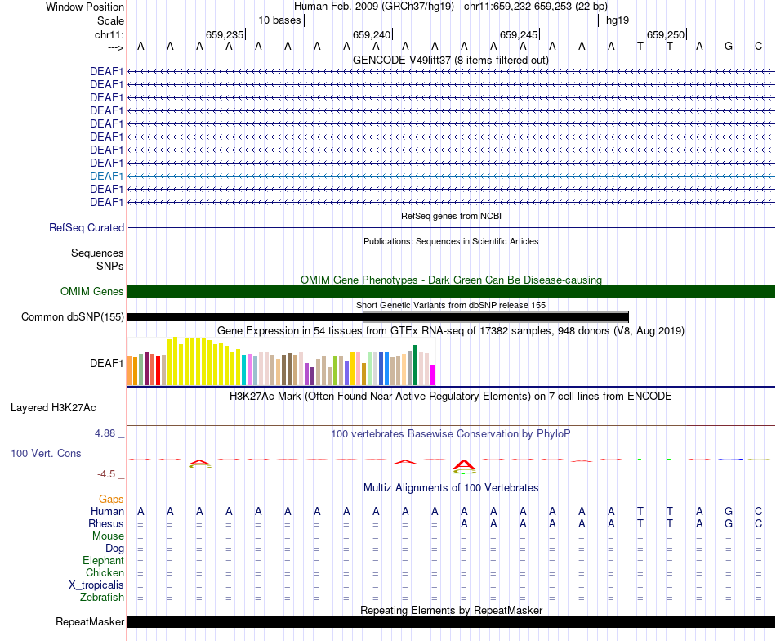776x641 pixels.
Task: Click the magenta bar in GTEx chart
Action: [433, 375]
